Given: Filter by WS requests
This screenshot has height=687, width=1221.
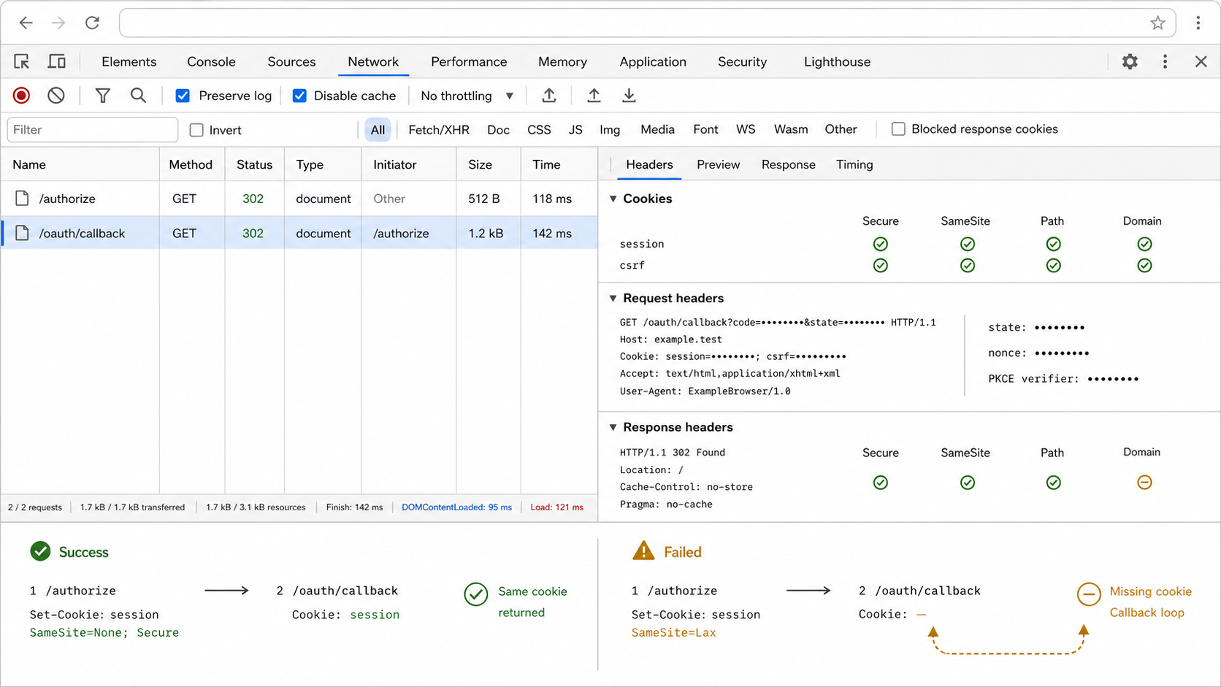Looking at the screenshot, I should pyautogui.click(x=746, y=130).
